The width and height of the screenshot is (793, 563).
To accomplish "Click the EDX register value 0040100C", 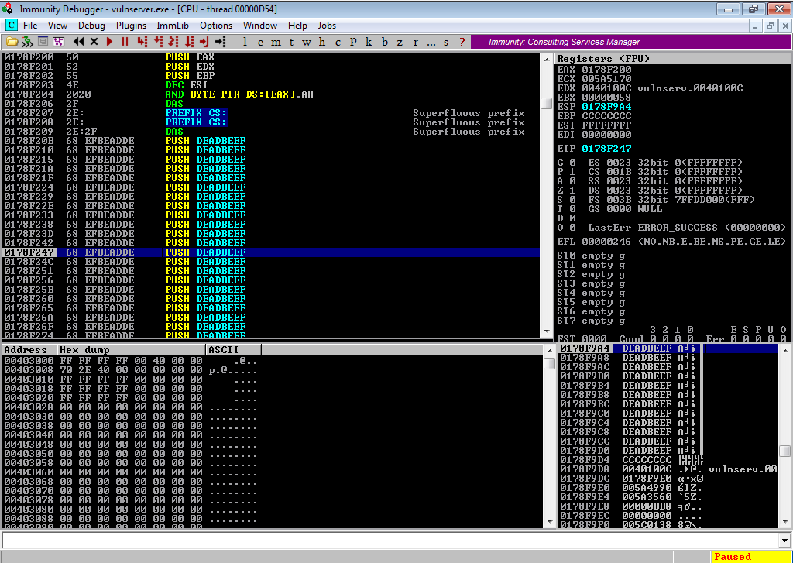I will click(x=606, y=88).
